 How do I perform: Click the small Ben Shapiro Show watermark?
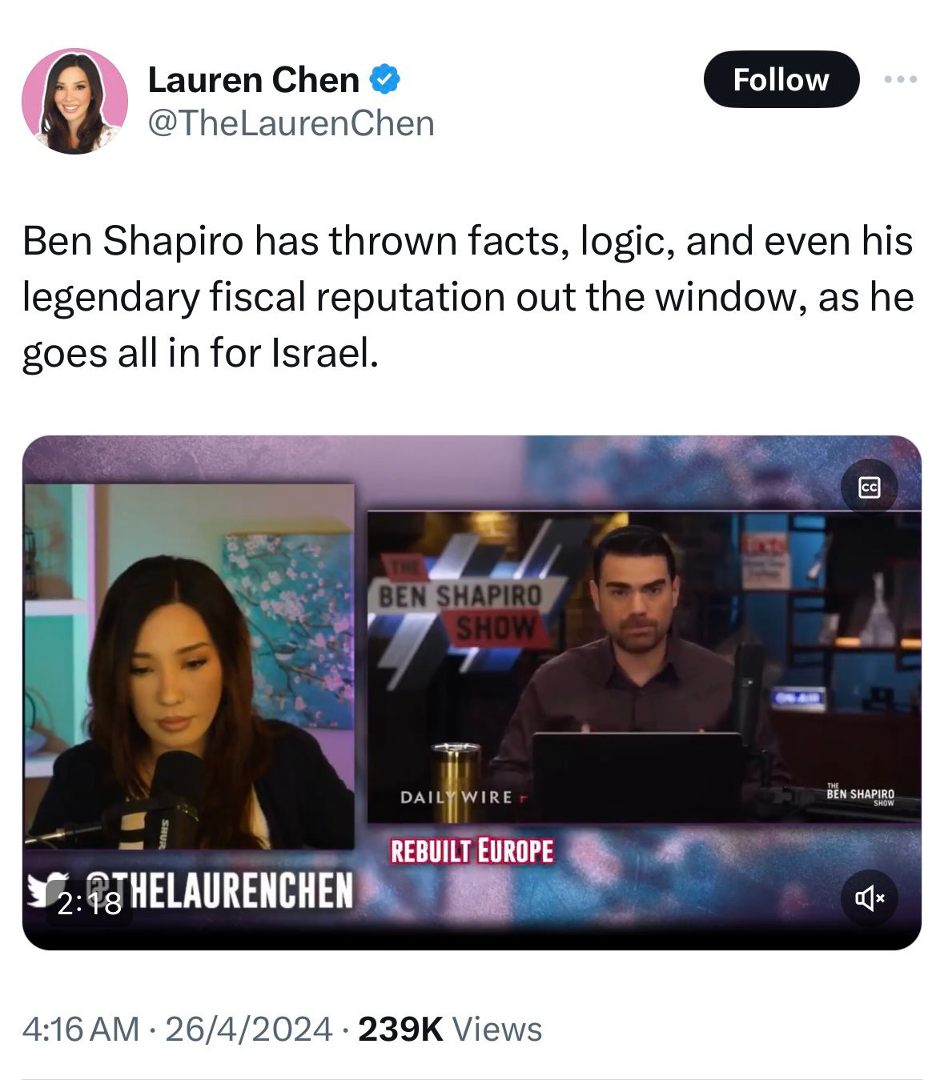tap(860, 793)
